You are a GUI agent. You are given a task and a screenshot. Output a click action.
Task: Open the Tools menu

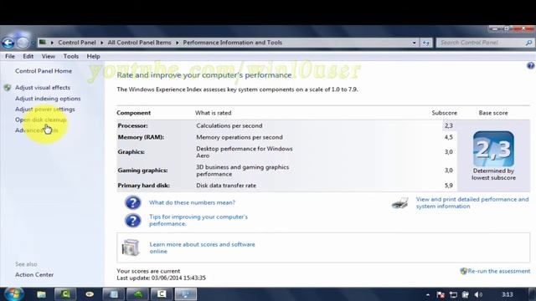pos(70,56)
